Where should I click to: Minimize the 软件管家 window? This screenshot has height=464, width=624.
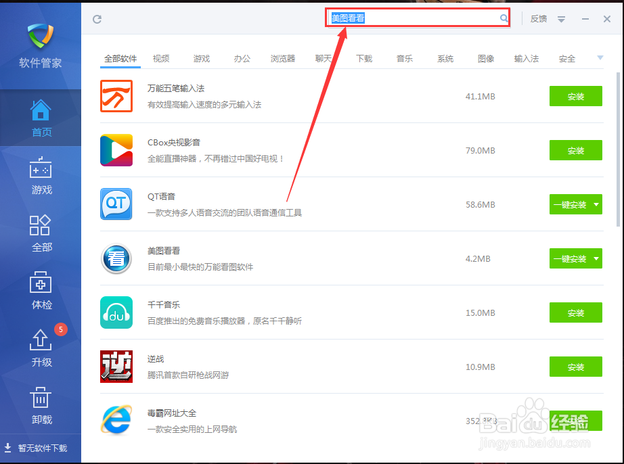585,19
